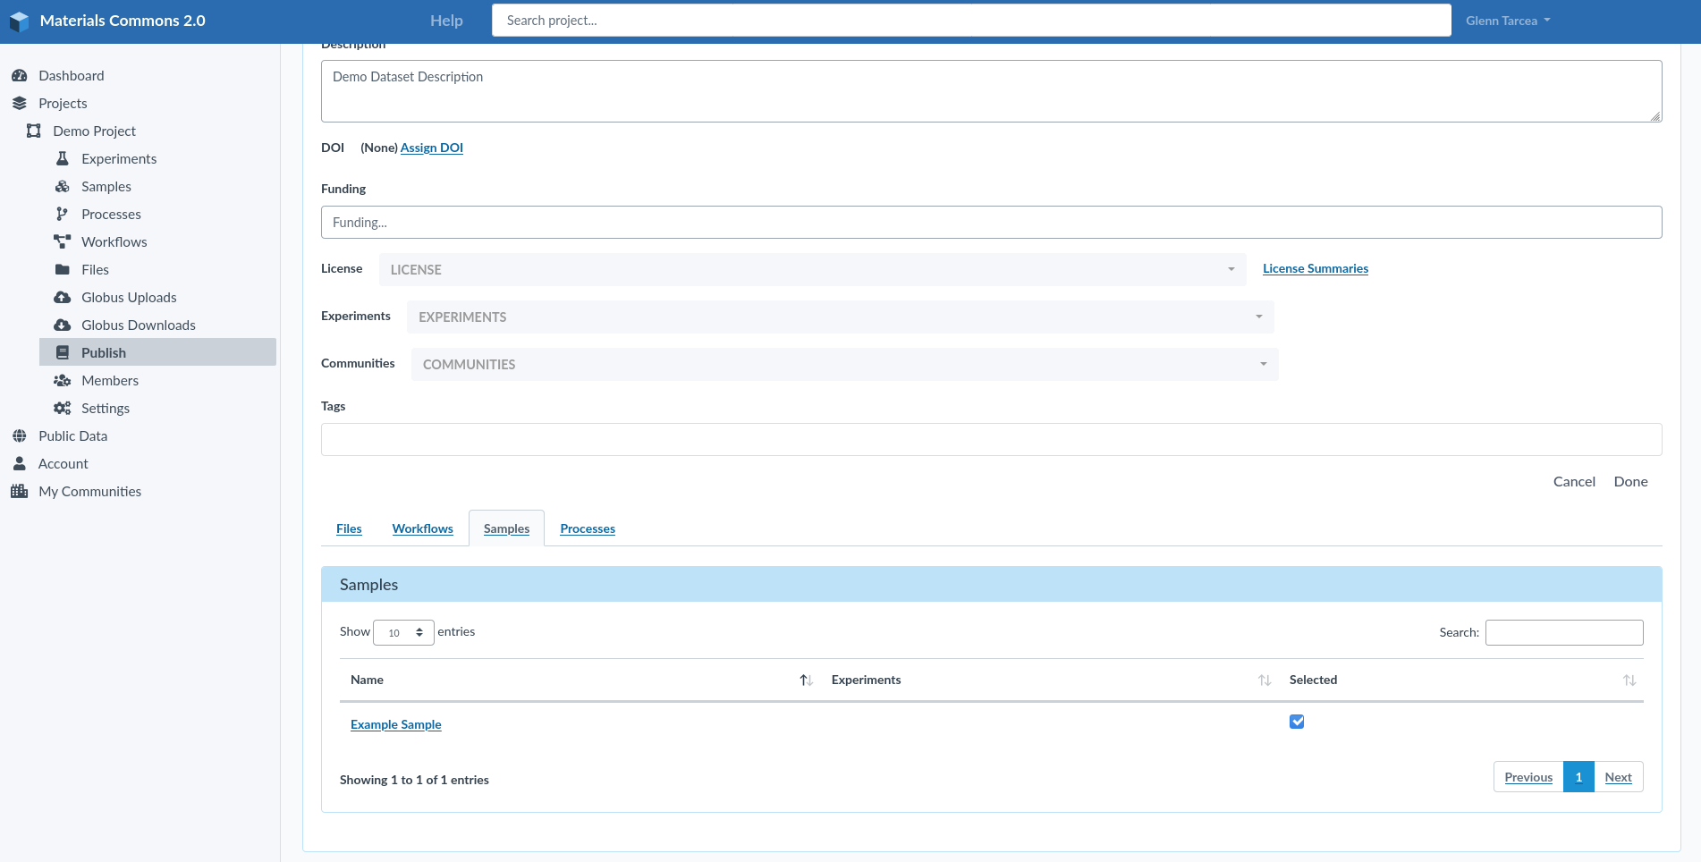Click the Cancel button

[x=1574, y=482]
